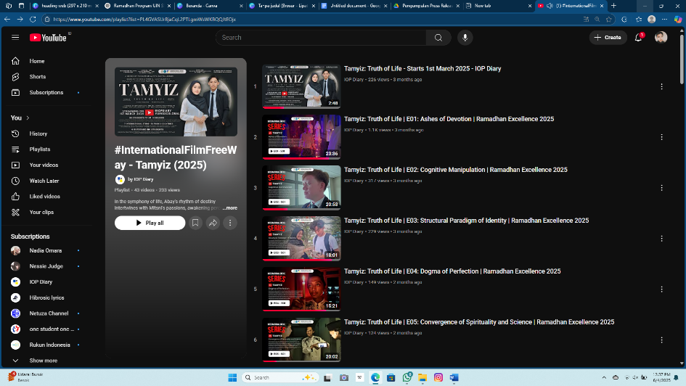
Task: Open Word from taskbar
Action: coord(454,377)
